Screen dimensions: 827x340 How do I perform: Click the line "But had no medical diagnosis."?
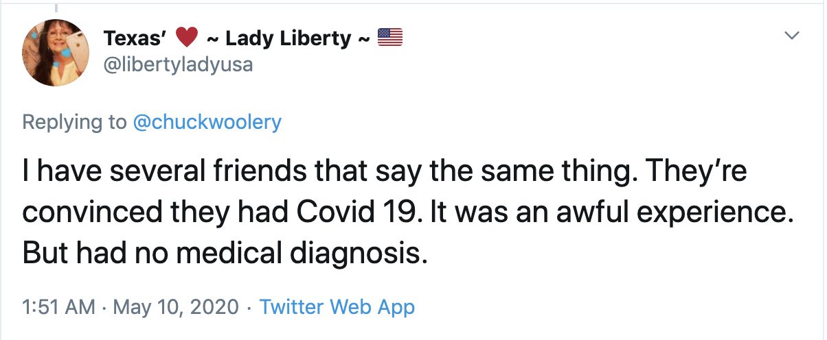(x=226, y=253)
